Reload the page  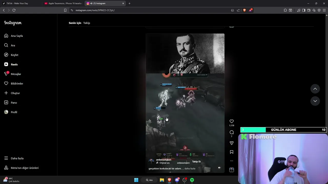[x=14, y=10]
